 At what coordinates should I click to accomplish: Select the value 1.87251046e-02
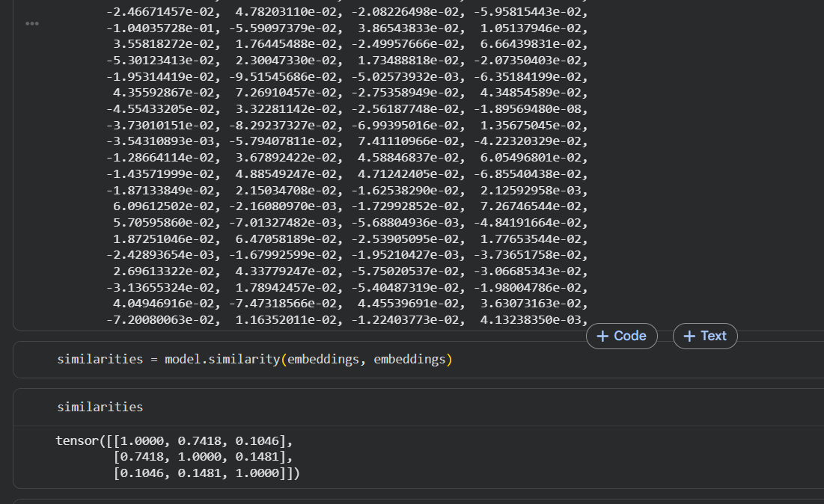163,239
